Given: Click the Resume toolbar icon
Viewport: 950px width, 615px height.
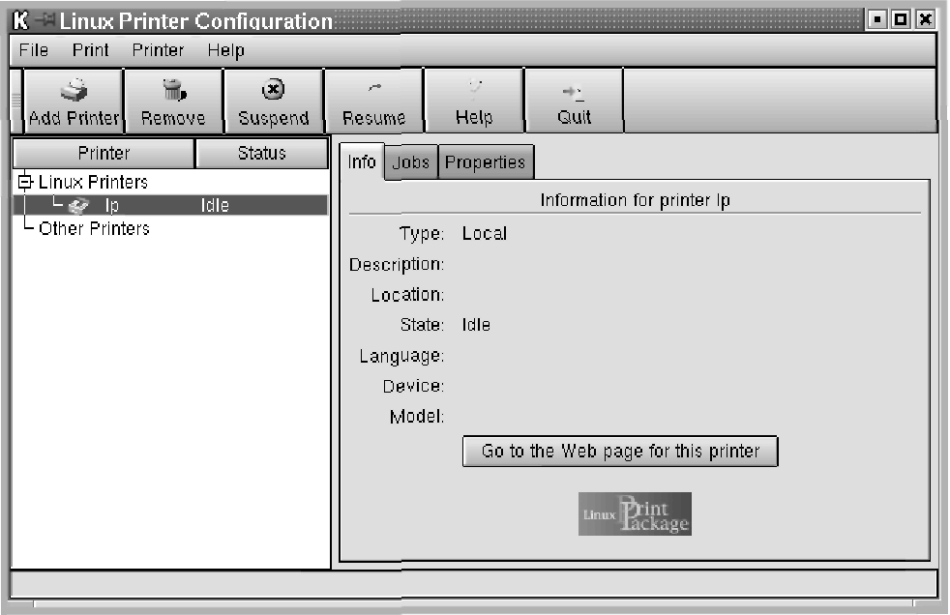Looking at the screenshot, I should [x=373, y=91].
